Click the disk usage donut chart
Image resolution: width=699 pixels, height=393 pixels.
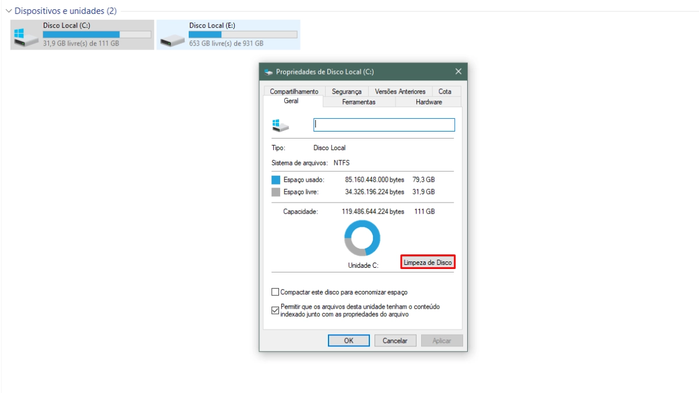point(362,238)
